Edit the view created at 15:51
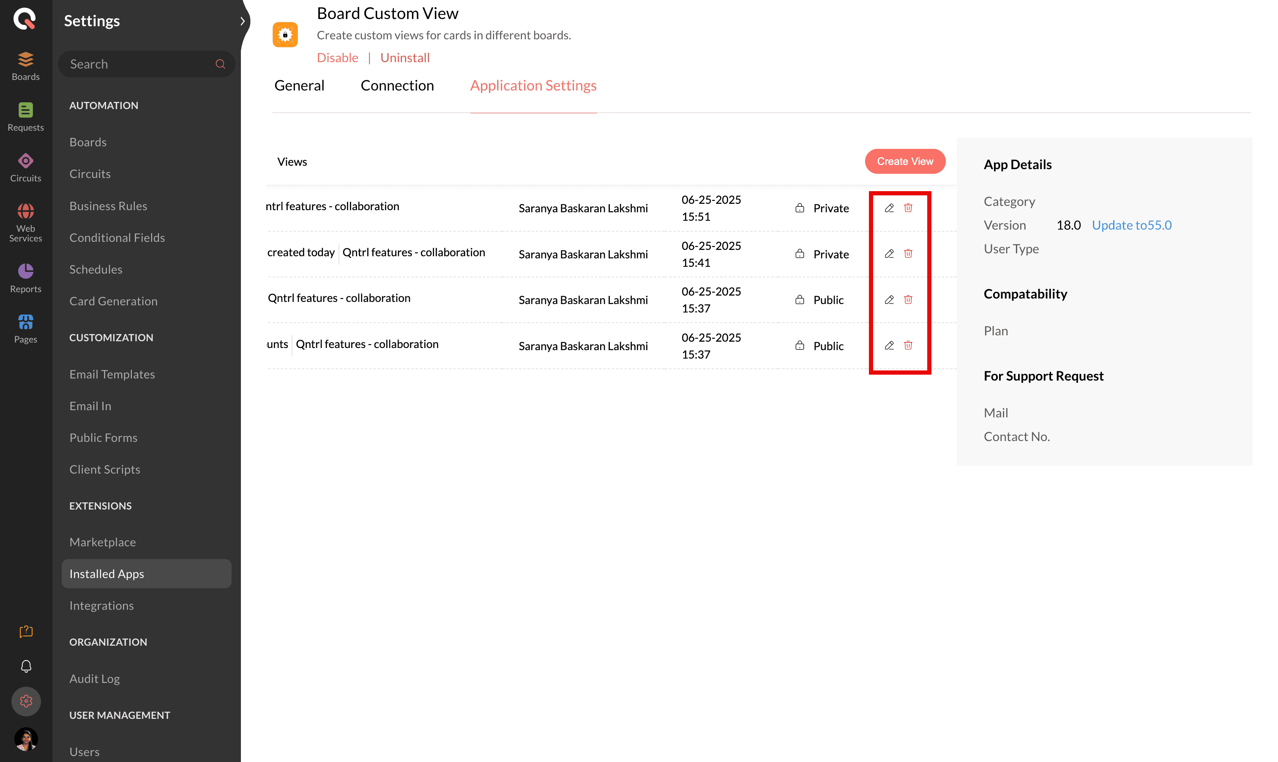The height and width of the screenshot is (762, 1278). 889,208
